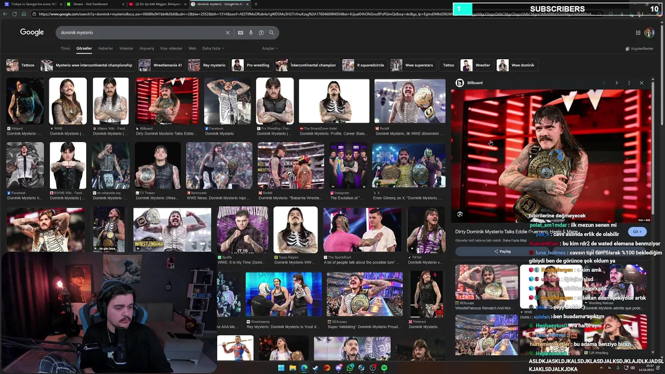Open preview panel more options menu

(x=629, y=83)
